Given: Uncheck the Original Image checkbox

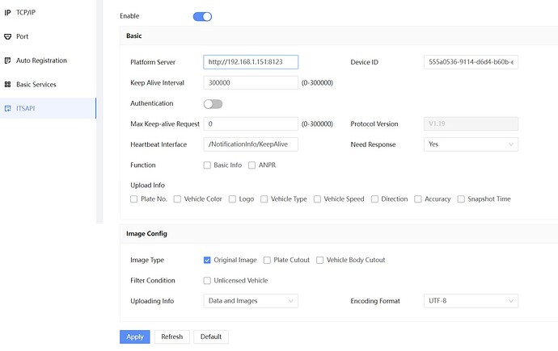Looking at the screenshot, I should tap(207, 260).
